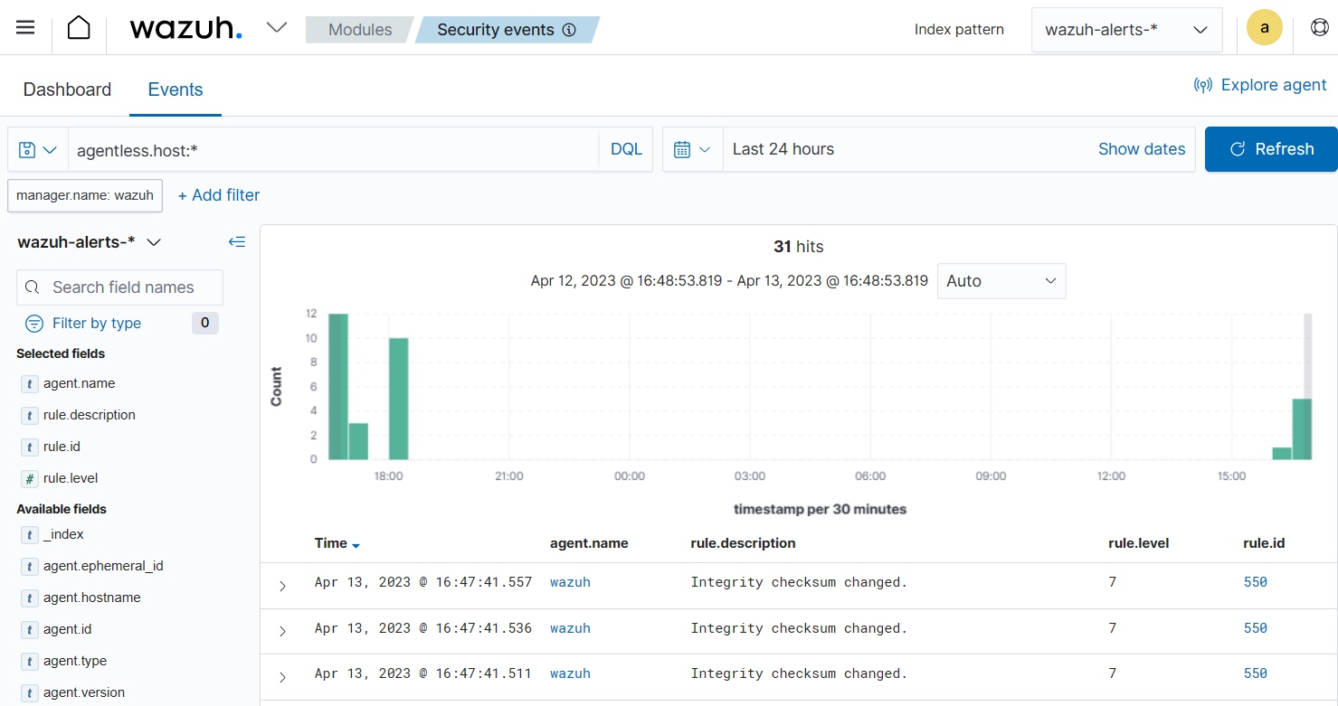The height and width of the screenshot is (706, 1338).
Task: Click the agent.name column header
Action: click(589, 543)
